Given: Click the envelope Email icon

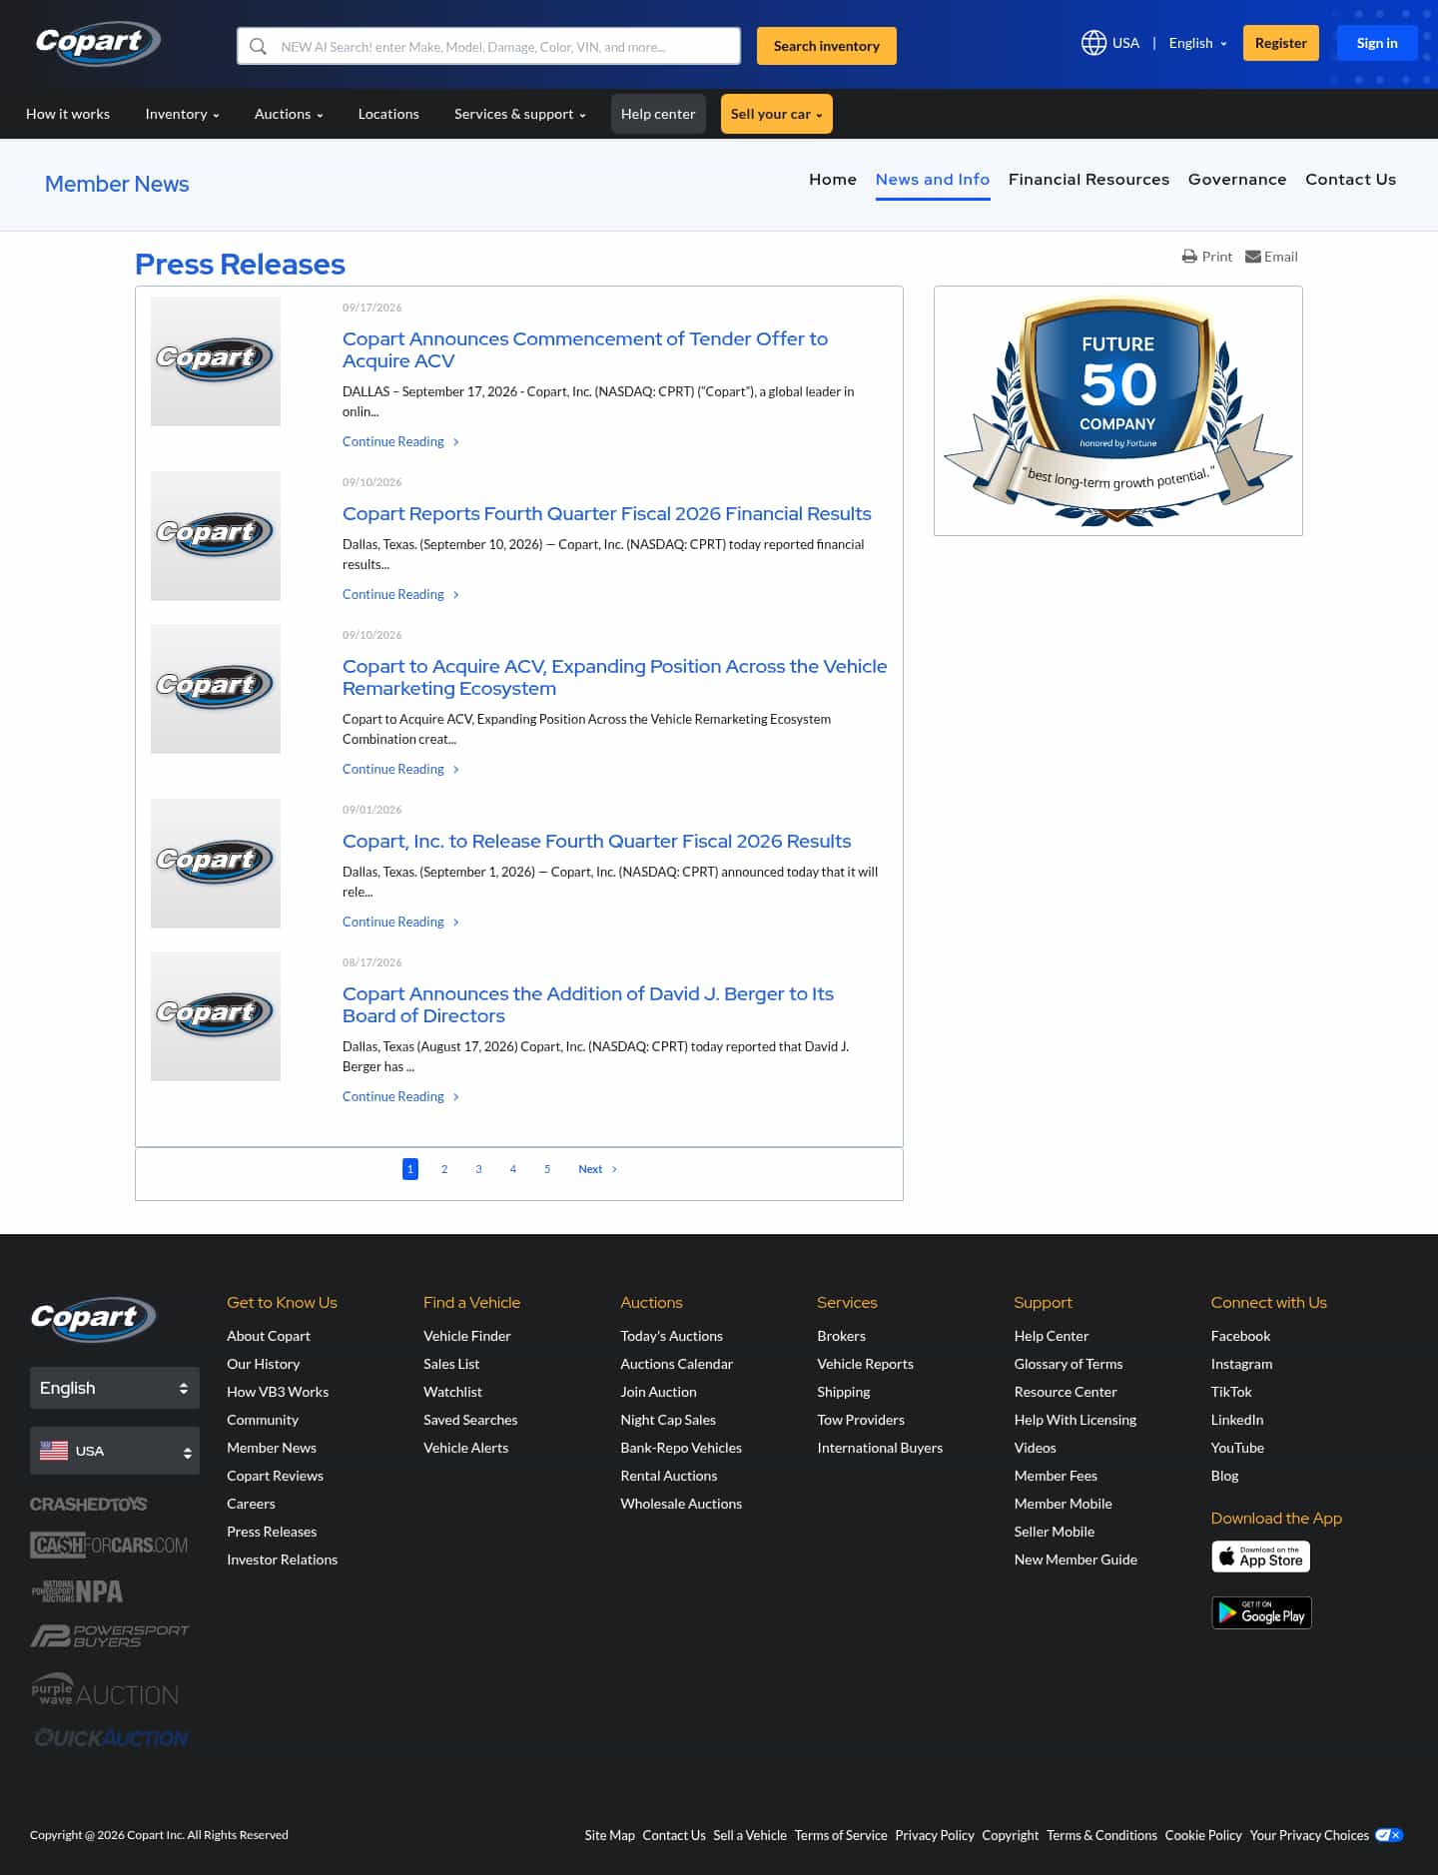Looking at the screenshot, I should 1252,257.
